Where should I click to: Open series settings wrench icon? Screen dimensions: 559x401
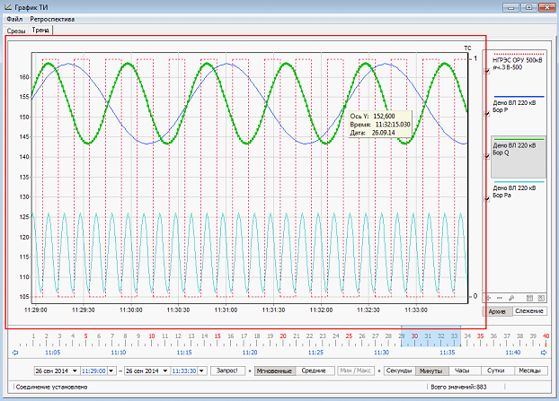512,297
